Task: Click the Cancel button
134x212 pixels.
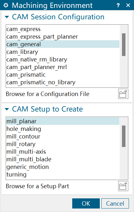Action: click(115, 203)
